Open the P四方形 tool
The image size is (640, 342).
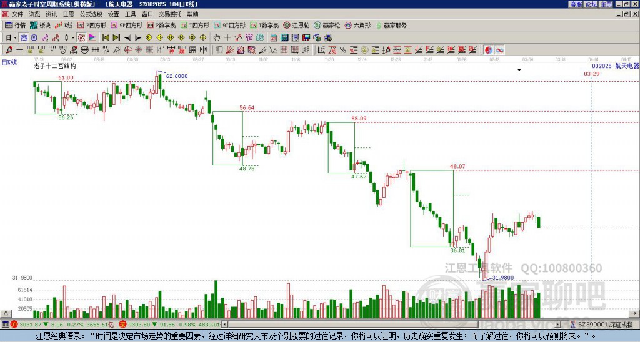click(x=92, y=25)
